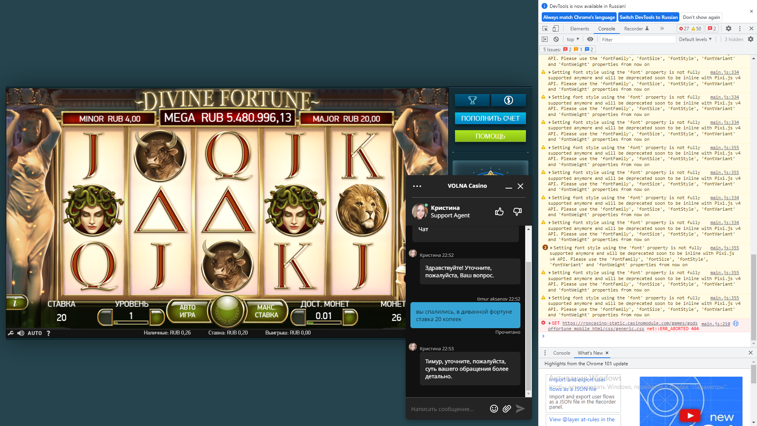The width and height of the screenshot is (757, 426).
Task: Toggle live expression eye icon
Action: 590,39
